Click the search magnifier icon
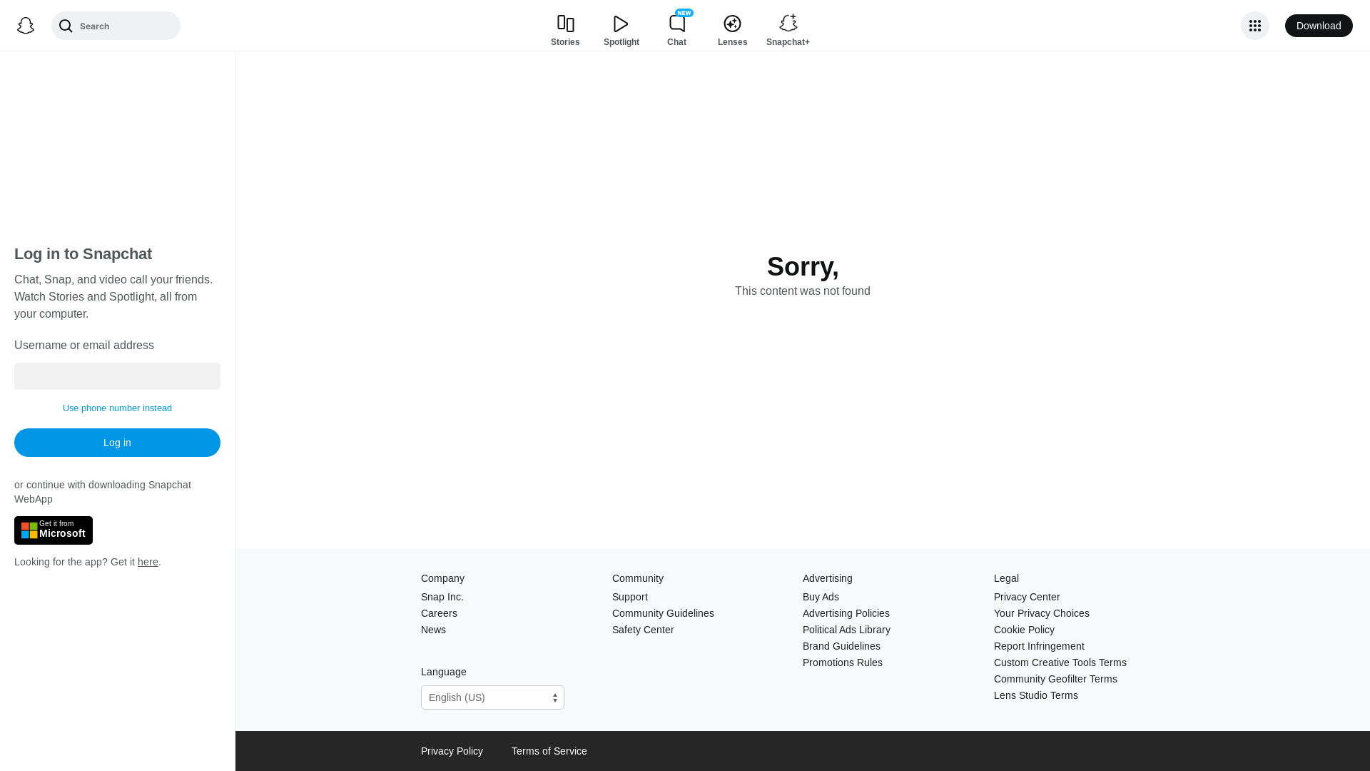The image size is (1370, 771). [x=66, y=26]
